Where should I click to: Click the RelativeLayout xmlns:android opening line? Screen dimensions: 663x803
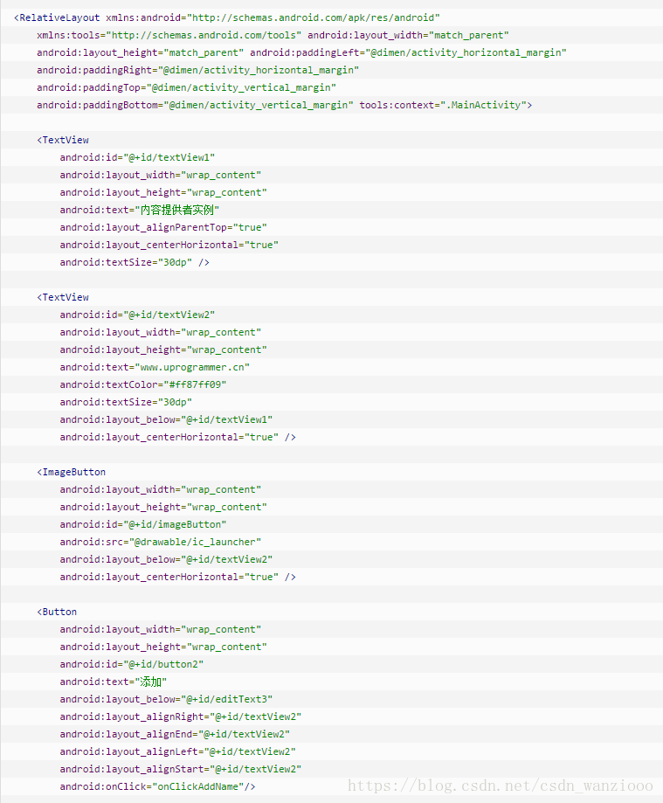coord(227,18)
